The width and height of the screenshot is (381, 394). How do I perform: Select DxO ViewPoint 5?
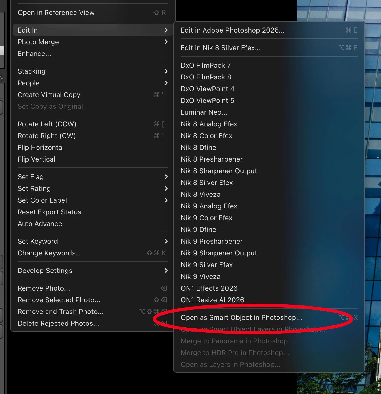(x=269, y=100)
